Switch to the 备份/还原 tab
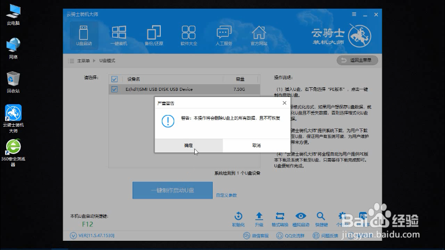Screen dimensions: 445x250 coord(154,35)
